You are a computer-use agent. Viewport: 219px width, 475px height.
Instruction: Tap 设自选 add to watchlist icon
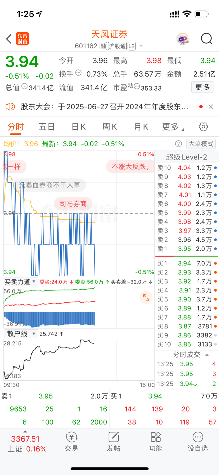[198, 442]
